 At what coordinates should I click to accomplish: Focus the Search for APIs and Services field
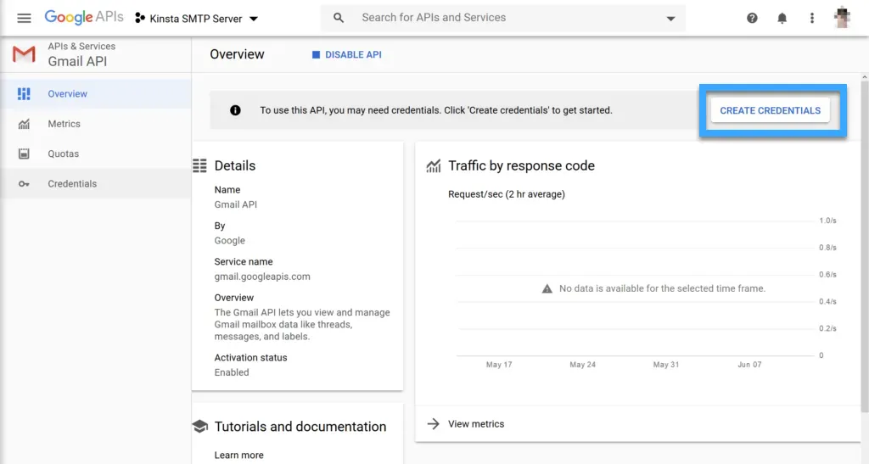[x=503, y=18]
